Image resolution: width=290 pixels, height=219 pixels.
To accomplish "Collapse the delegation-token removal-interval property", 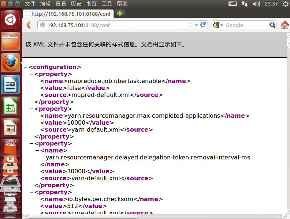I will click(31, 143).
